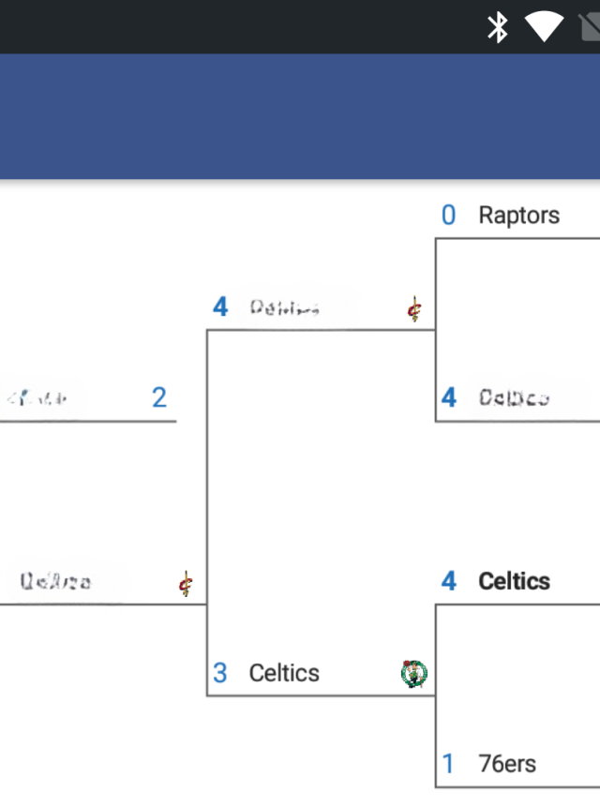This screenshot has height=806, width=600.
Task: Tap the 76ers score of 1
Action: pyautogui.click(x=448, y=764)
